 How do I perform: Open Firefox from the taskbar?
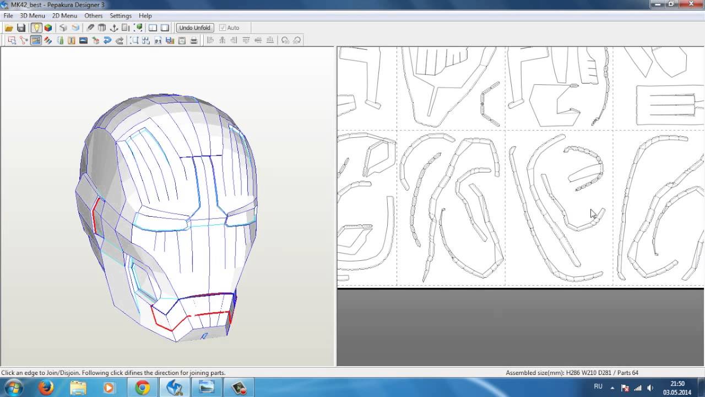pyautogui.click(x=46, y=388)
